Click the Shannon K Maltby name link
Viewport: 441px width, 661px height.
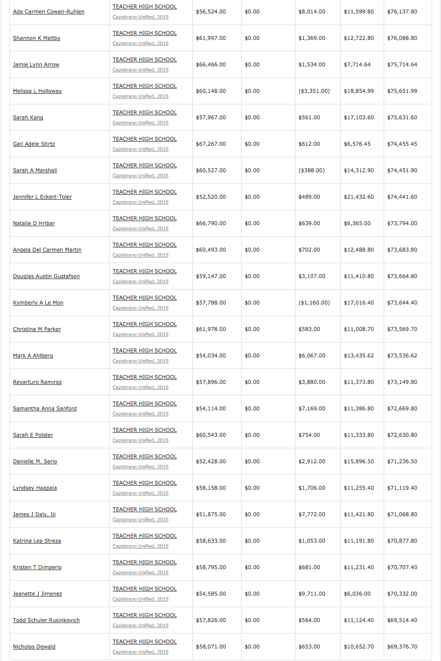36,38
